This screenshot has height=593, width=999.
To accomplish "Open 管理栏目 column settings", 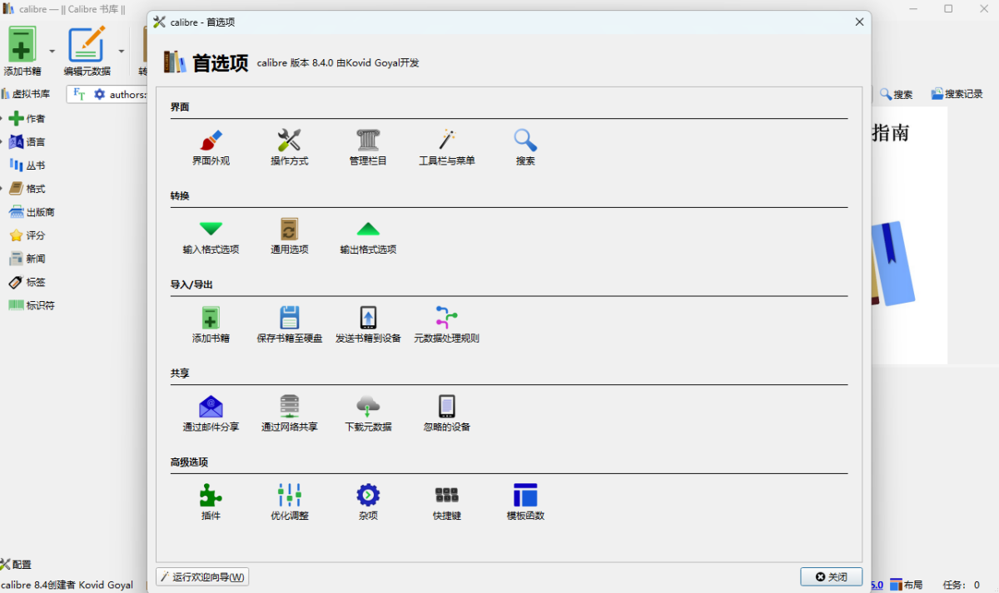I will pos(368,147).
